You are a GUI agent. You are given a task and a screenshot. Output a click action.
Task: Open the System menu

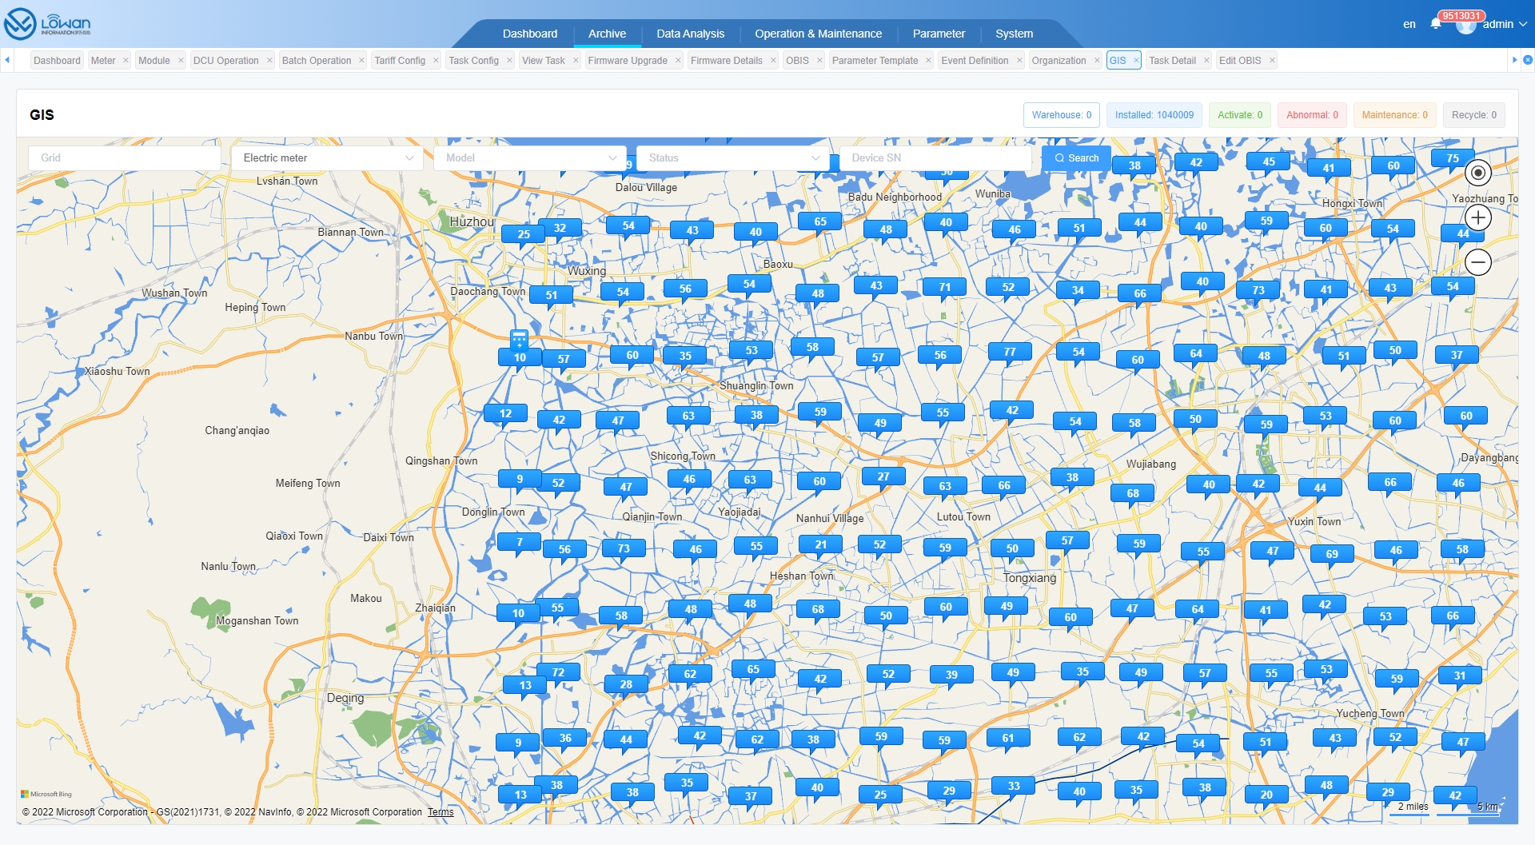(x=1014, y=34)
